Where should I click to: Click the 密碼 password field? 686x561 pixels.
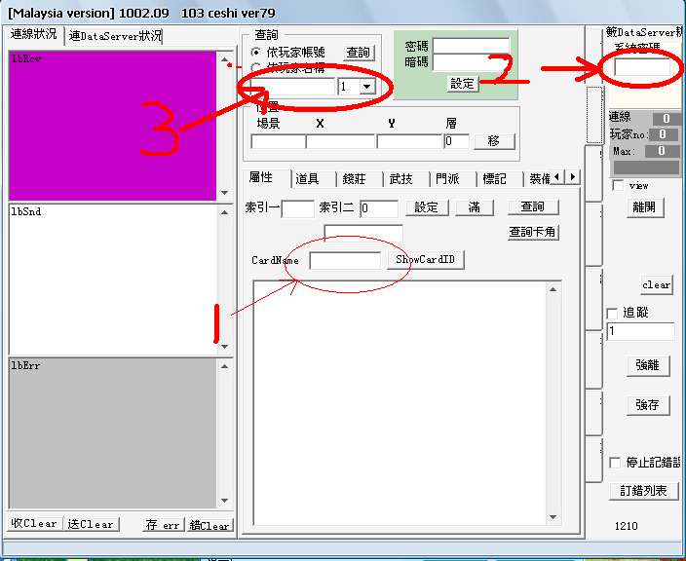tap(471, 46)
